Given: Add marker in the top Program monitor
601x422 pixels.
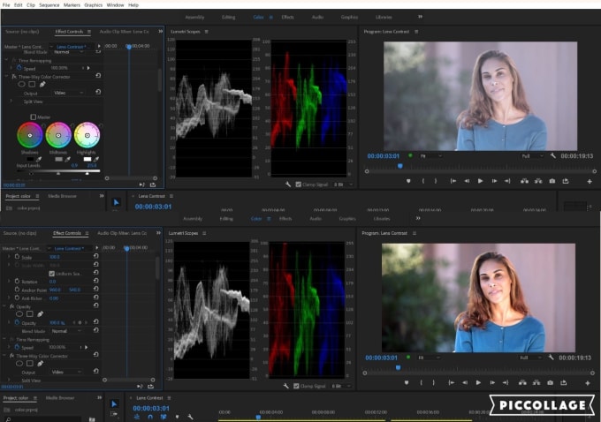Looking at the screenshot, I should click(408, 181).
